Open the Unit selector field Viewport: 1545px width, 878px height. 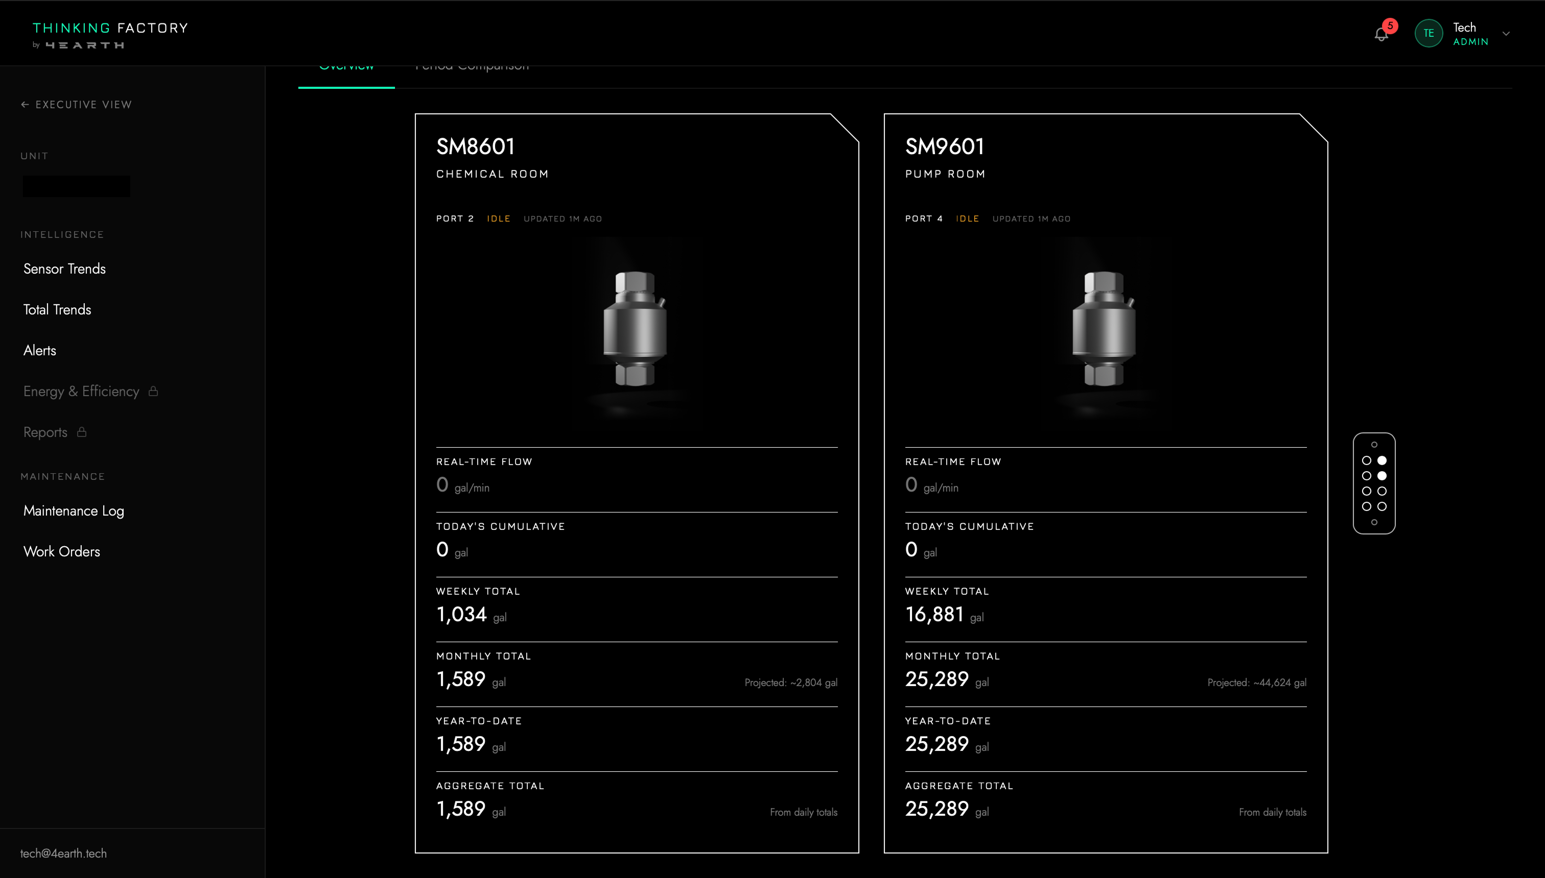(x=77, y=186)
